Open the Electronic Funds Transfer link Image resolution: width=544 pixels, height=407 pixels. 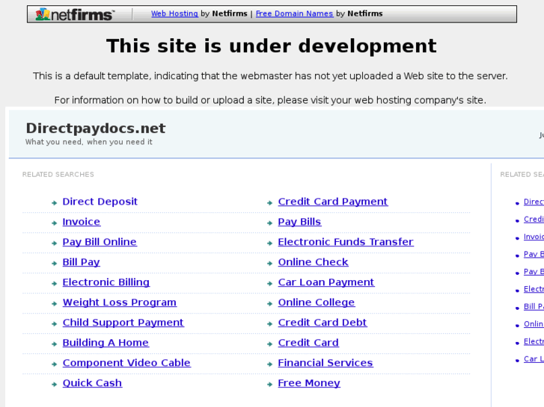[x=346, y=242]
